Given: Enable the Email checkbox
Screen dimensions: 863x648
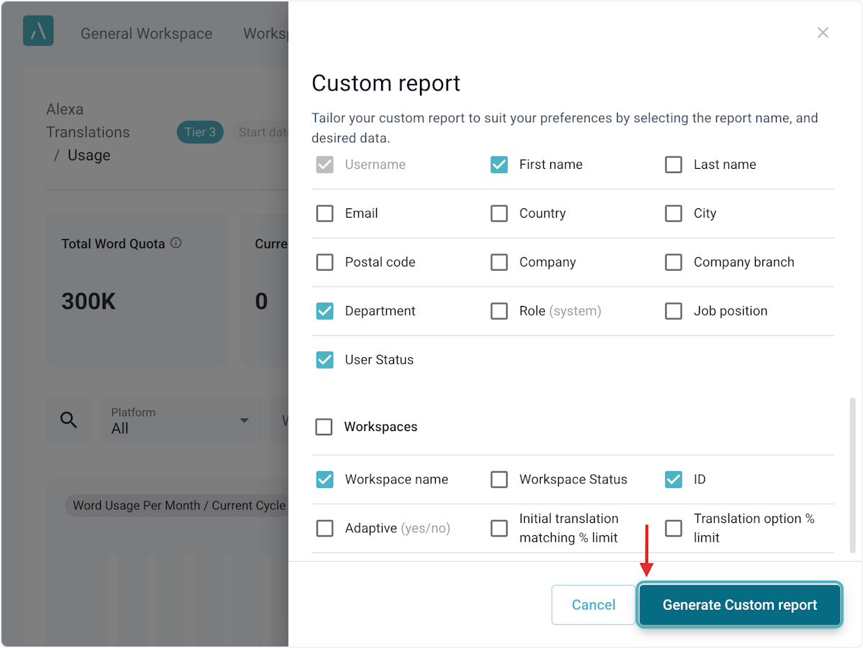Looking at the screenshot, I should (325, 213).
